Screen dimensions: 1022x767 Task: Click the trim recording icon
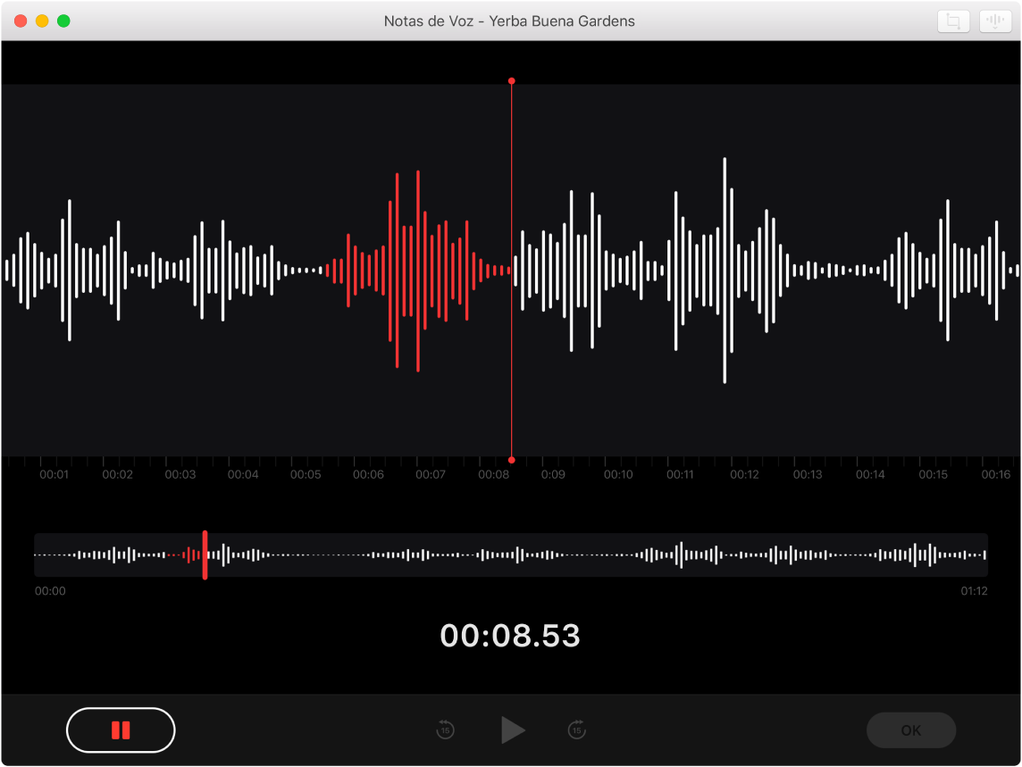point(953,21)
